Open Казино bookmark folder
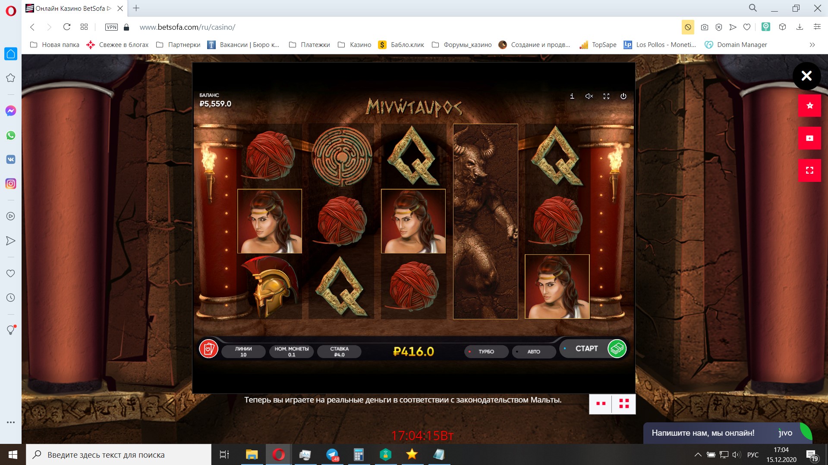Screen dimensions: 828x465 click(355, 45)
